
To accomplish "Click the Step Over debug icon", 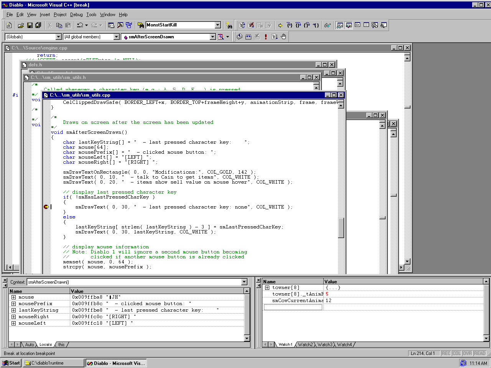I will click(298, 25).
